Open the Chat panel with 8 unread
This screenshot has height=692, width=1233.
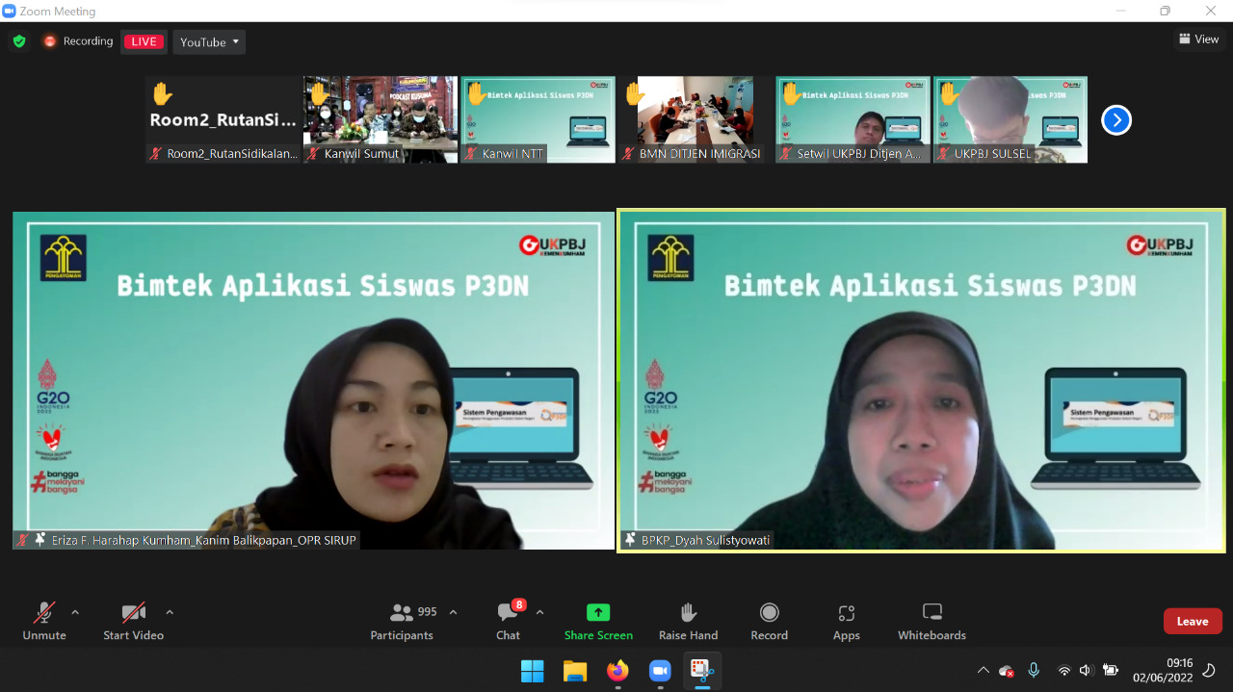coord(508,613)
